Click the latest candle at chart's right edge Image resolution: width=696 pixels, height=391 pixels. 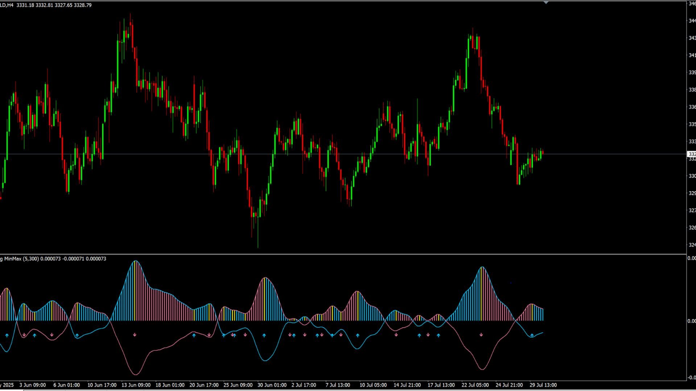coord(542,153)
